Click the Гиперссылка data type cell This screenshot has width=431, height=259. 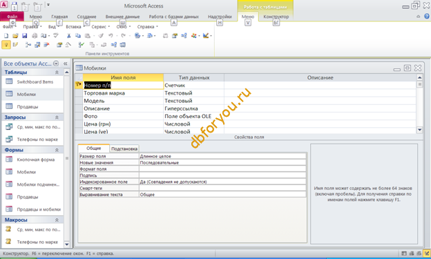point(193,108)
